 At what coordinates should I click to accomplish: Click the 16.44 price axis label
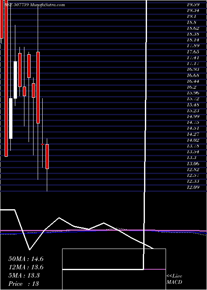193,81
